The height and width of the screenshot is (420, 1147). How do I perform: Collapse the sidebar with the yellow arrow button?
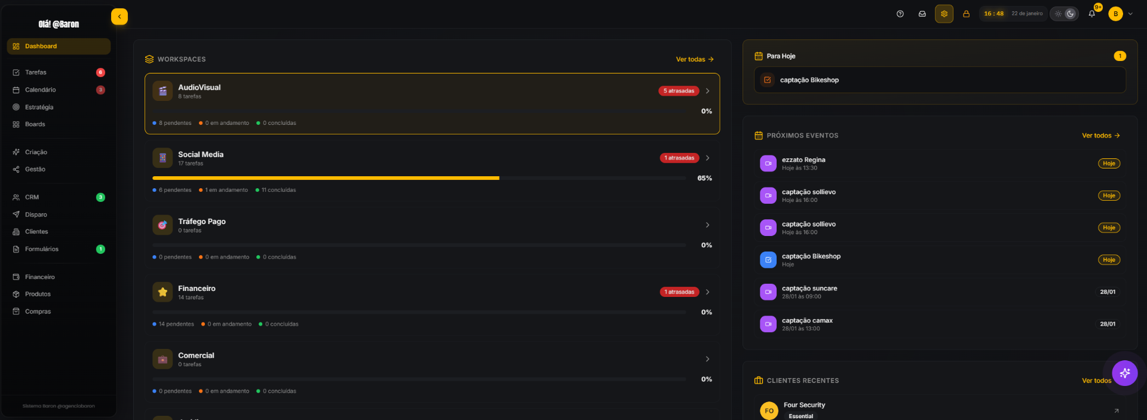point(119,17)
